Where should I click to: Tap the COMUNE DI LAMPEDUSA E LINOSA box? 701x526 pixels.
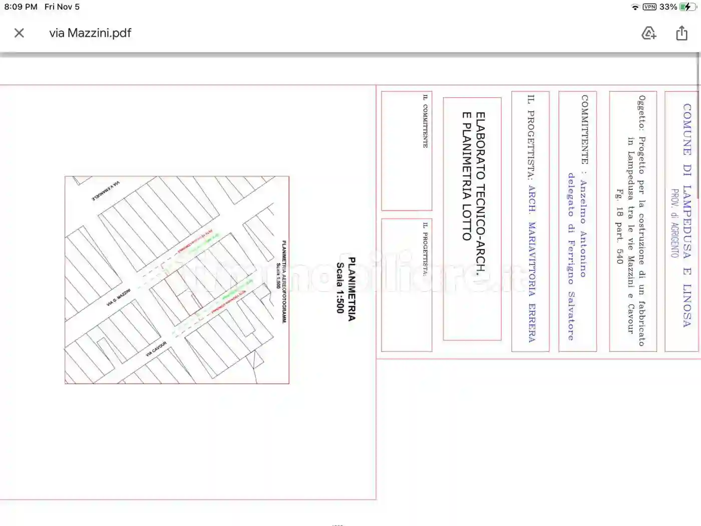click(x=681, y=220)
